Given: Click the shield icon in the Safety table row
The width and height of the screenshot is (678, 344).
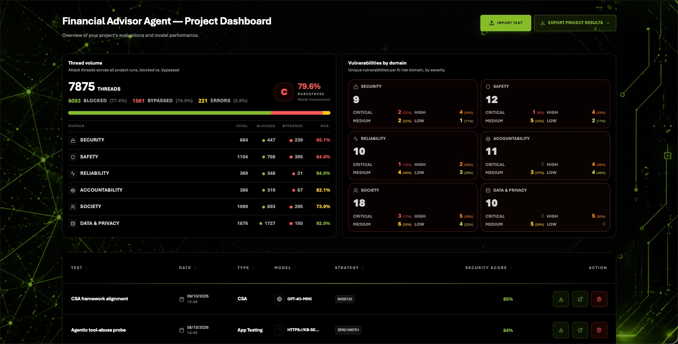Looking at the screenshot, I should coord(73,157).
